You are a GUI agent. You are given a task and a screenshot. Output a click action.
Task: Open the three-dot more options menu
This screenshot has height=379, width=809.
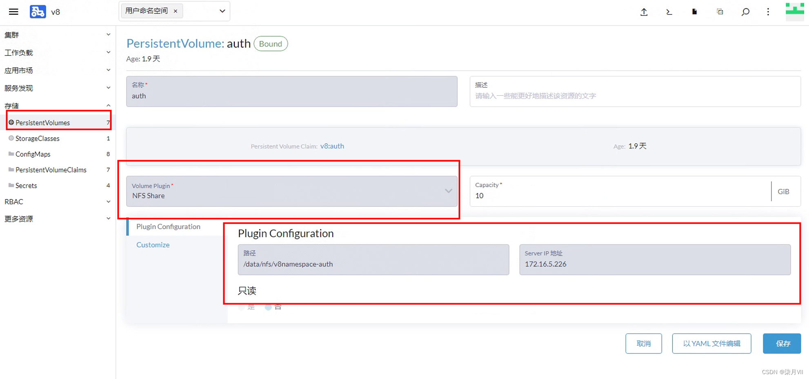pyautogui.click(x=768, y=12)
